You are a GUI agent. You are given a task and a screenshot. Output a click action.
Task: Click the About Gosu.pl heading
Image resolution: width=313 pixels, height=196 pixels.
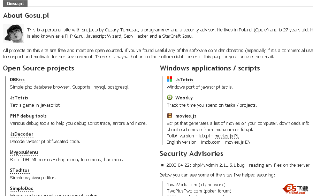point(26,16)
